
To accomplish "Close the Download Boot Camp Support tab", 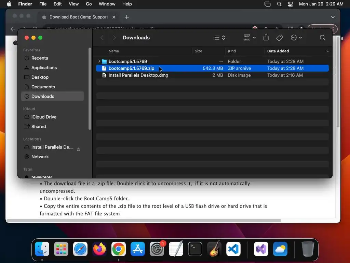I will click(x=113, y=17).
